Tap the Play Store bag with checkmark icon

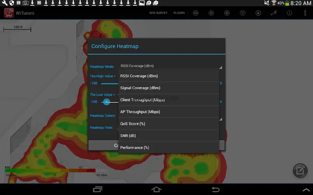click(x=155, y=3)
